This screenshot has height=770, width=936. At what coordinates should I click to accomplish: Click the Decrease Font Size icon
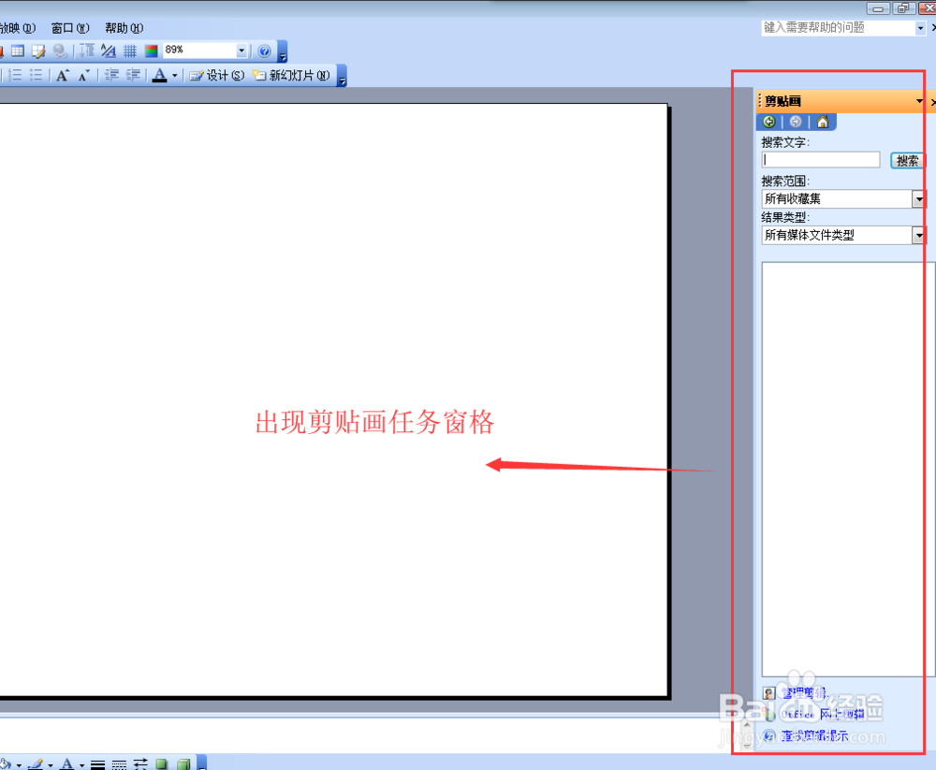point(83,74)
